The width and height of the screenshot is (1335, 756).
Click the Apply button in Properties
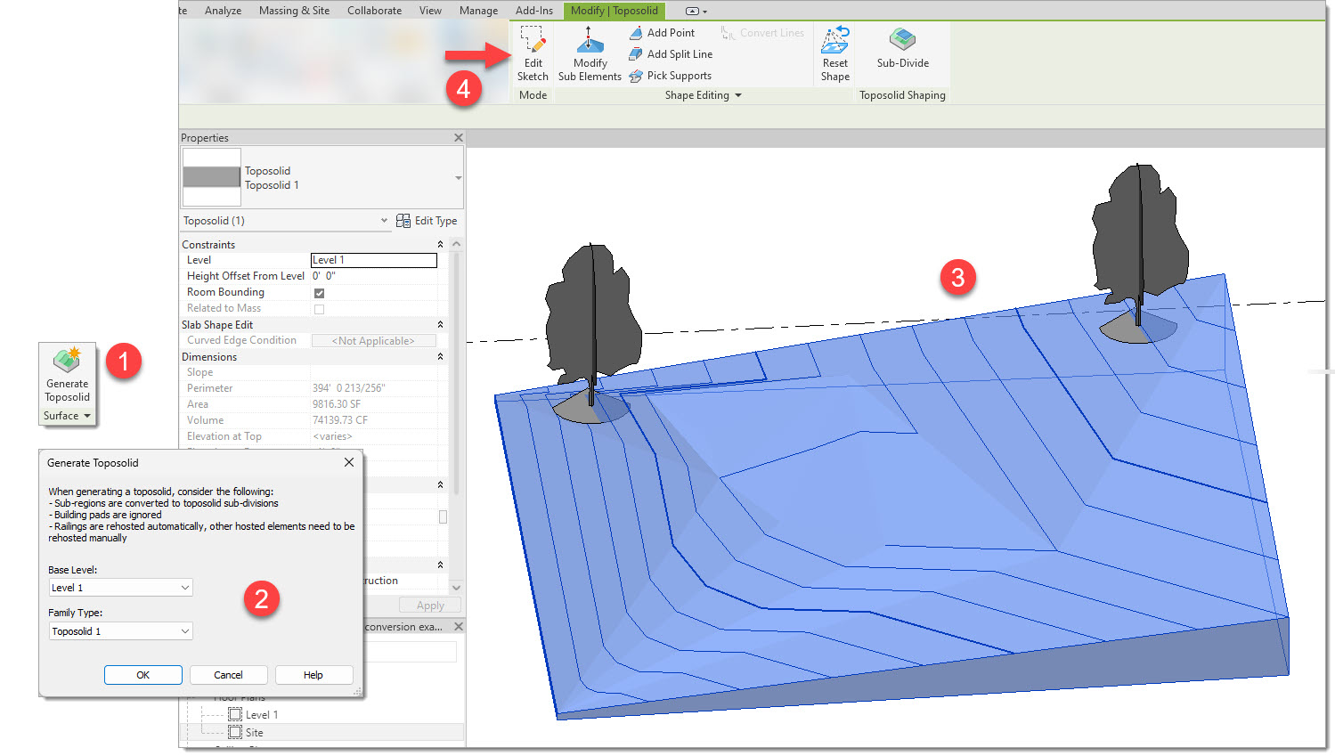point(430,606)
